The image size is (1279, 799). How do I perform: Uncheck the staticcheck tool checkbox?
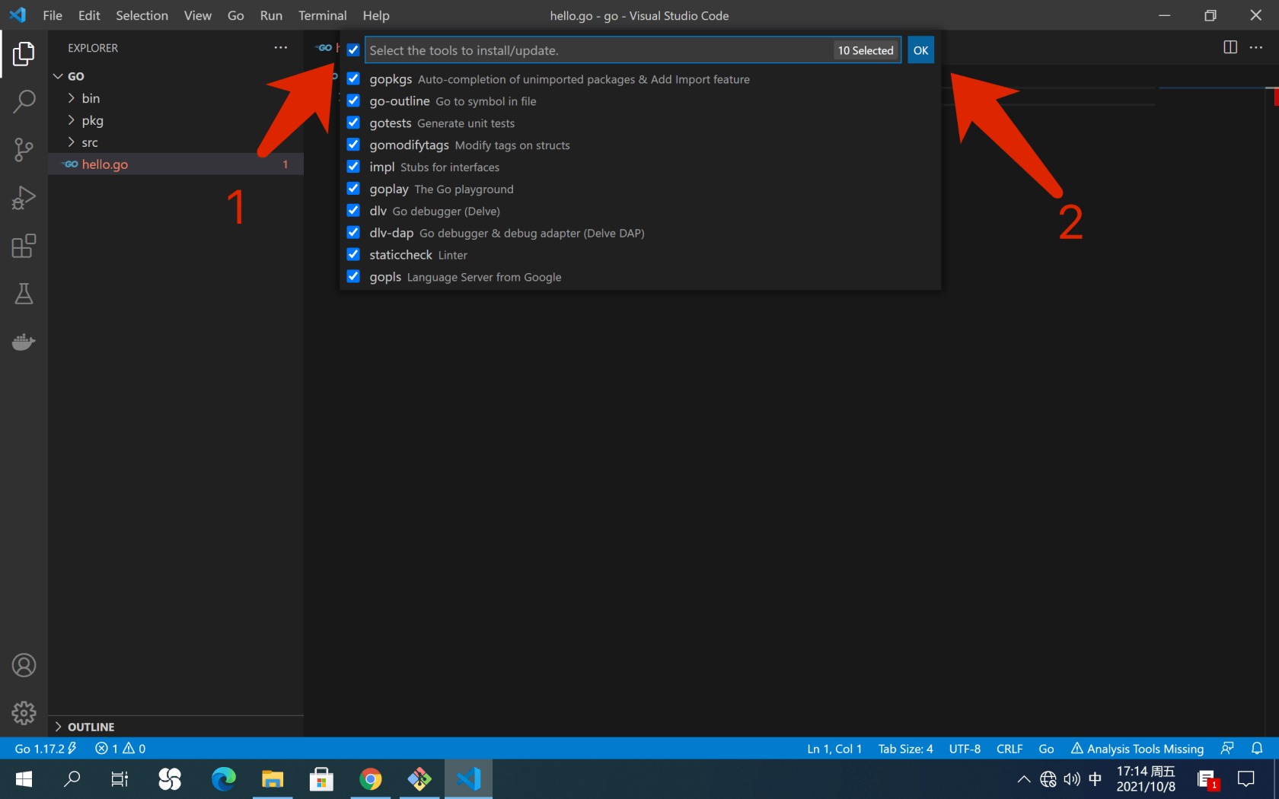point(353,255)
